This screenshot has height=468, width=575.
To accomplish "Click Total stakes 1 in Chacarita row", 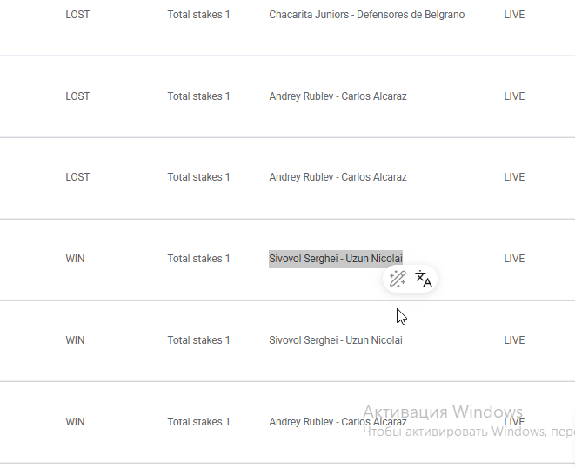I will [x=198, y=15].
